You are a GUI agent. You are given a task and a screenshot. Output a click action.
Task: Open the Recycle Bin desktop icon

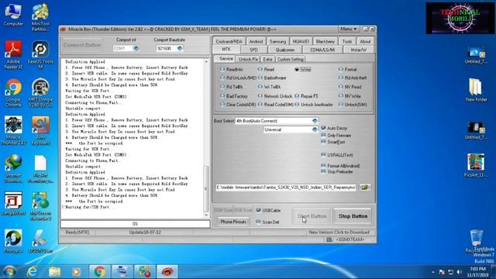click(476, 242)
